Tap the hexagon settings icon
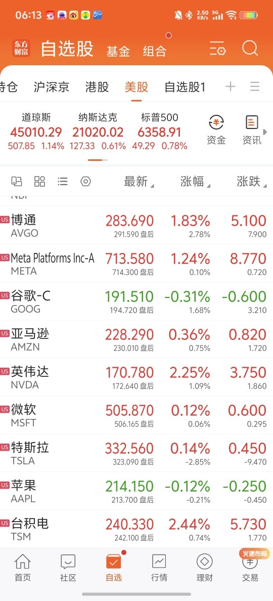The width and height of the screenshot is (273, 601). [x=86, y=181]
